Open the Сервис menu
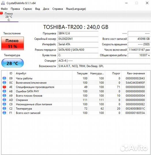The width and height of the screenshot is (151, 155). pos(27,9)
